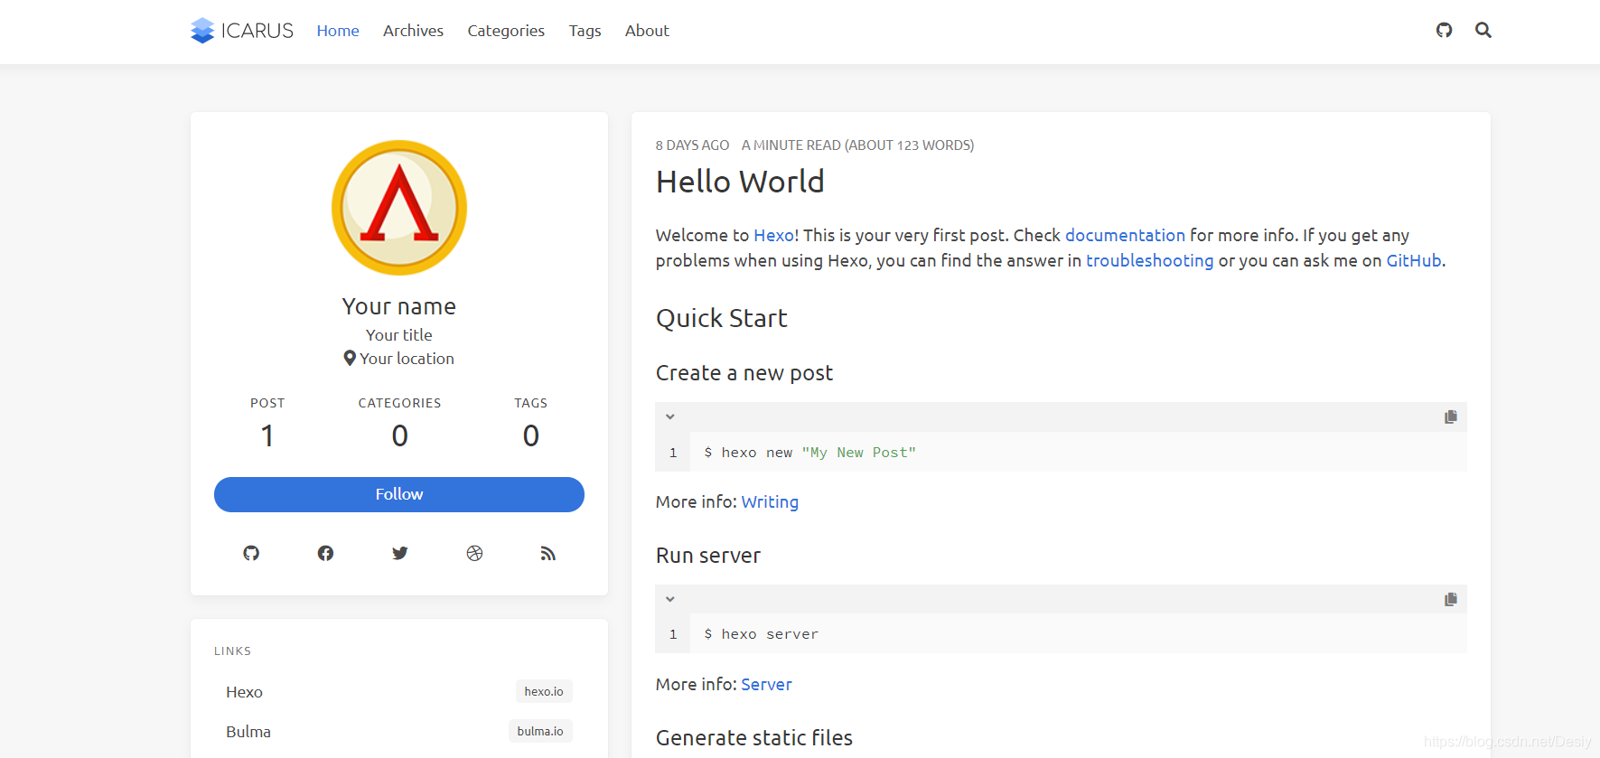Click the 'A MINUTE READ (ABOUT 123 WORDS)' text
The height and width of the screenshot is (758, 1600).
click(857, 145)
